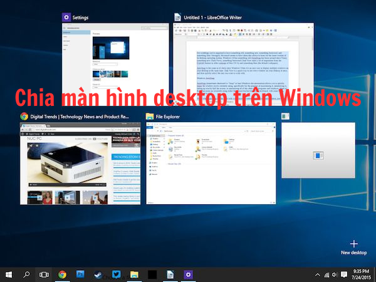376x282 pixels.
Task: Open the Windows Start menu
Action: tap(9, 274)
